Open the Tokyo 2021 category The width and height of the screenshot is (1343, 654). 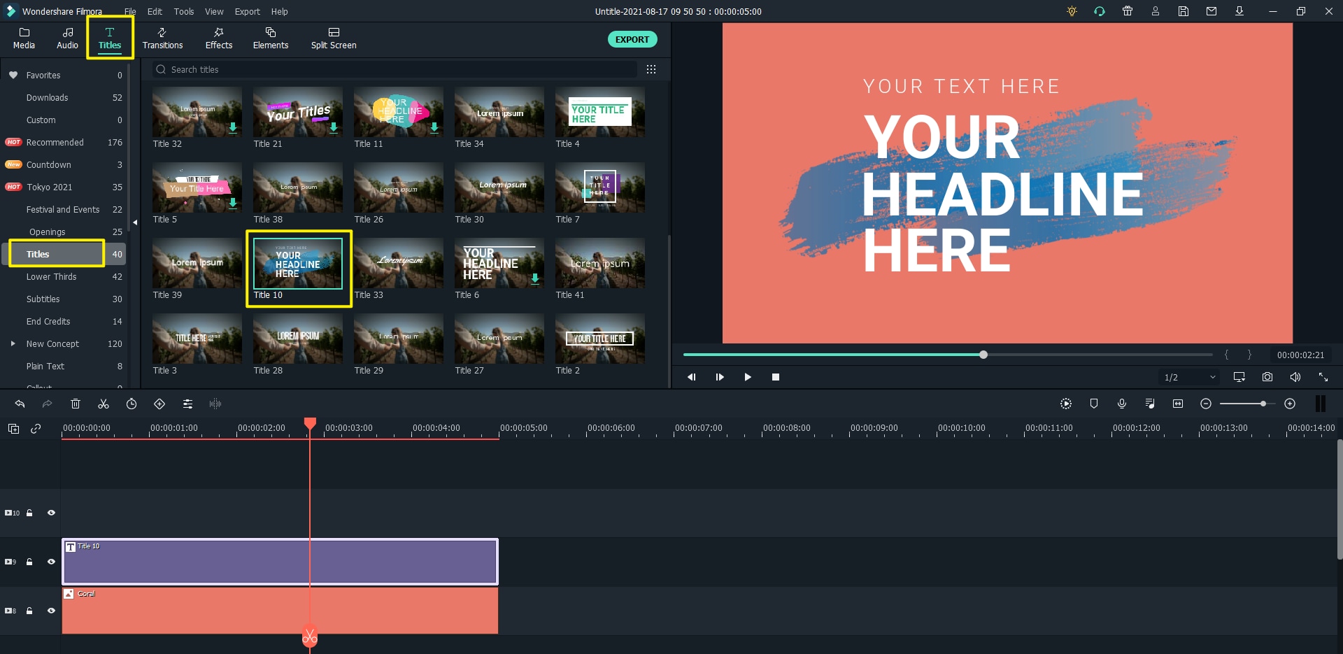[64, 187]
